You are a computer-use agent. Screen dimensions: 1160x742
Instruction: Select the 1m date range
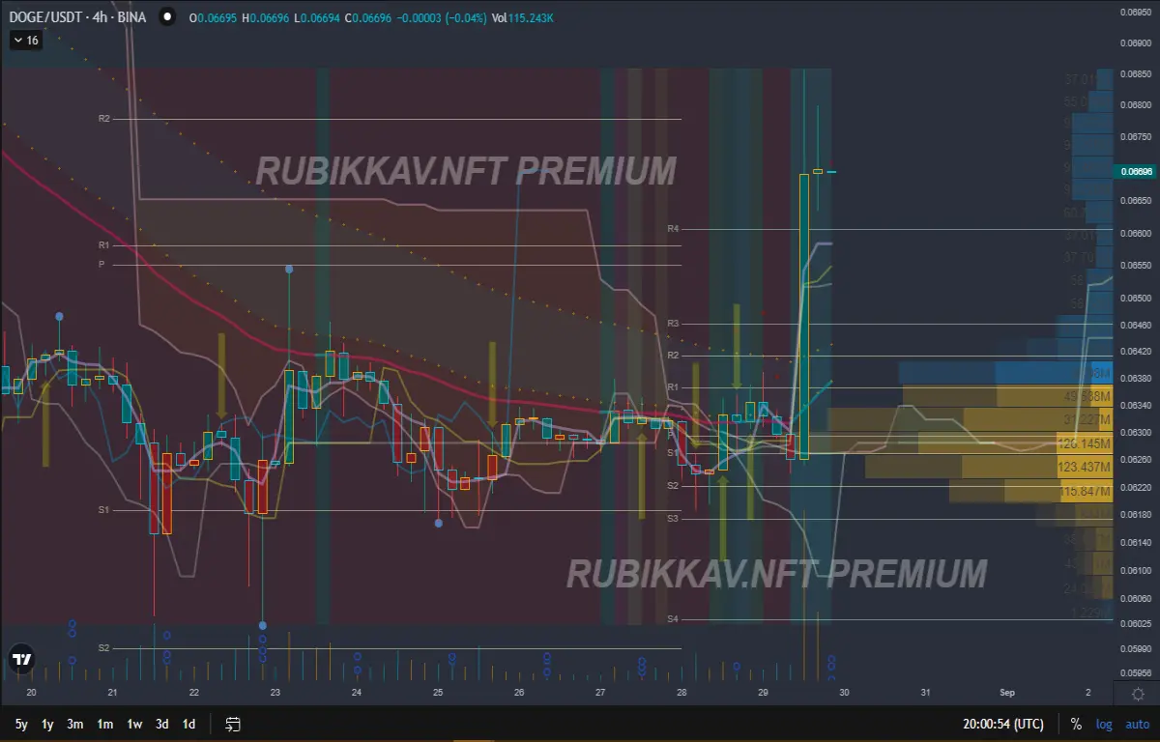(x=104, y=724)
